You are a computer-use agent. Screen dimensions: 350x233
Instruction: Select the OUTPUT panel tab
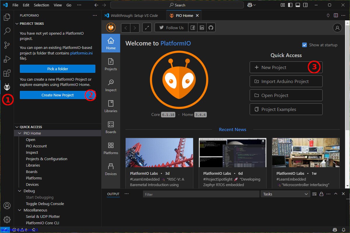(113, 194)
